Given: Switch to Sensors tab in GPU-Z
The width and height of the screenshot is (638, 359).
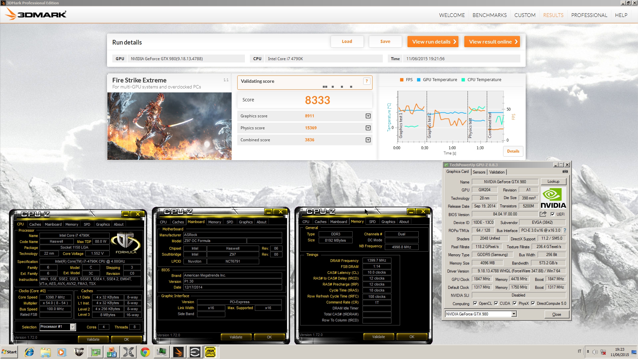Looking at the screenshot, I should (x=479, y=172).
